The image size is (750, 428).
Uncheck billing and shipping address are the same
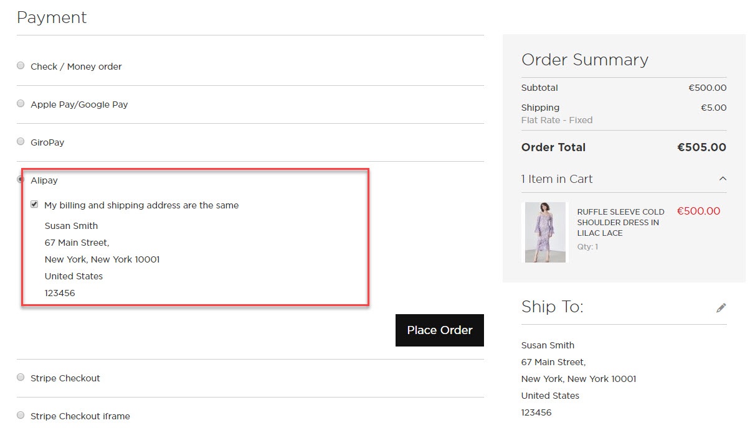click(x=34, y=204)
